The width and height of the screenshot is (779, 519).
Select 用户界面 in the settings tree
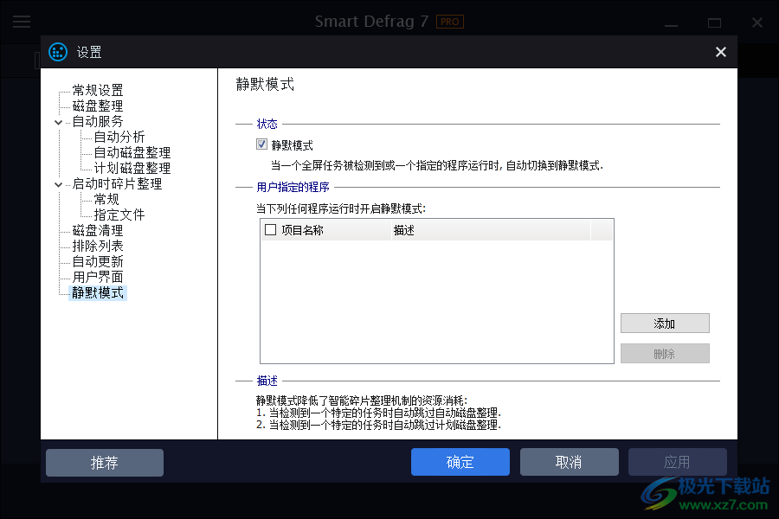[x=97, y=277]
